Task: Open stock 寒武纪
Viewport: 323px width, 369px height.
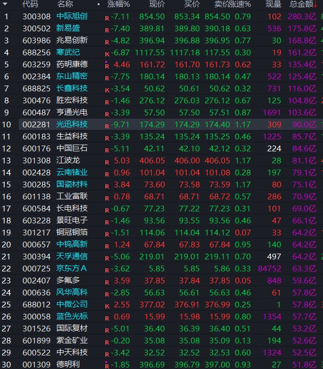Action: coord(68,52)
